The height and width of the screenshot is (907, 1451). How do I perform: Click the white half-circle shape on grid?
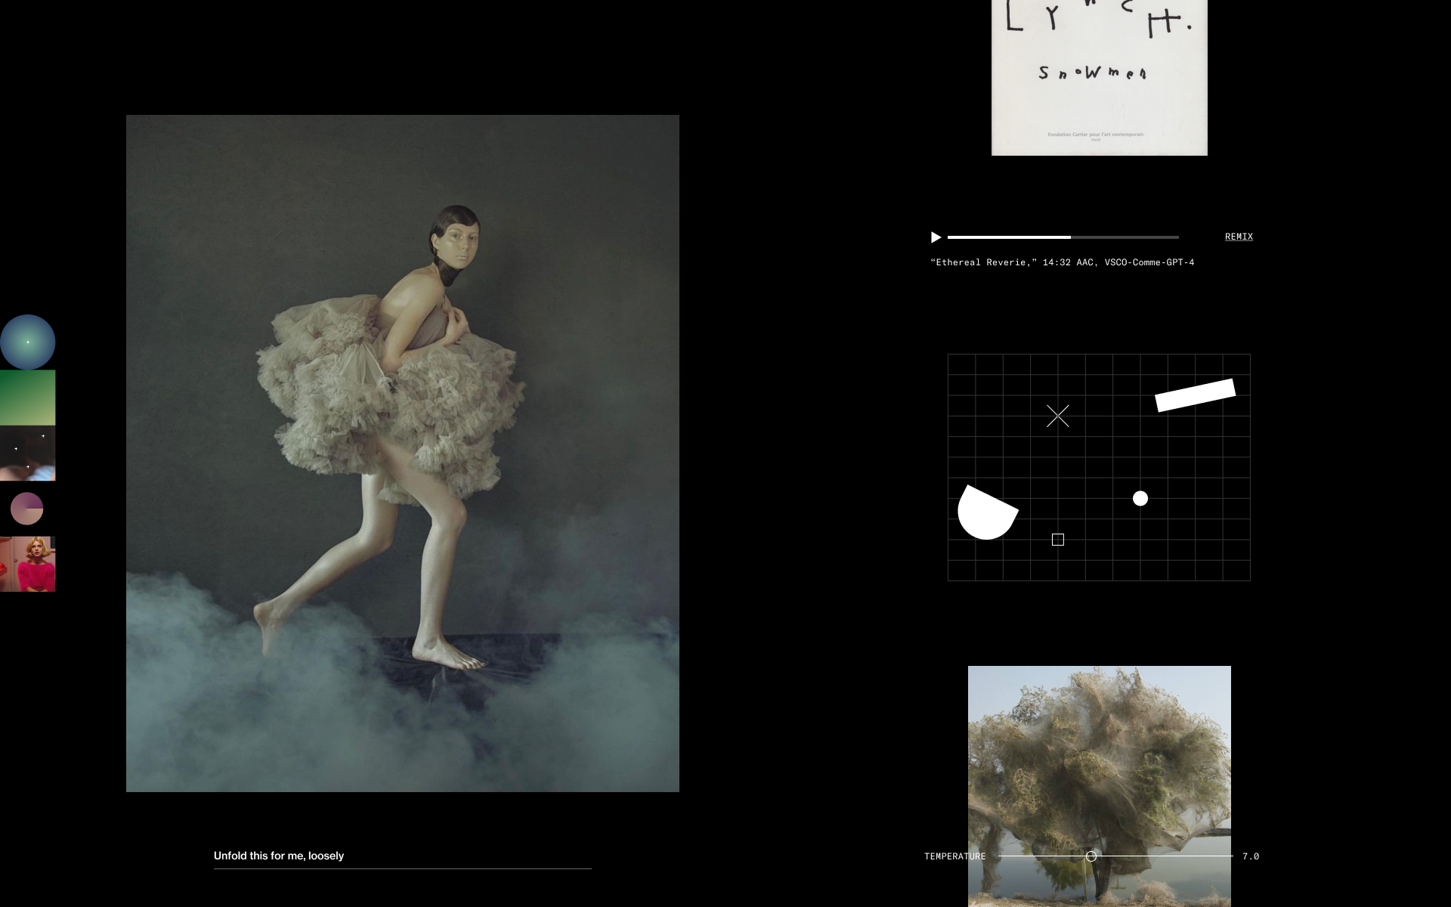coord(985,515)
